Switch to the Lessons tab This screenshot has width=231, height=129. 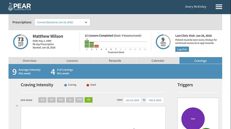(72, 61)
